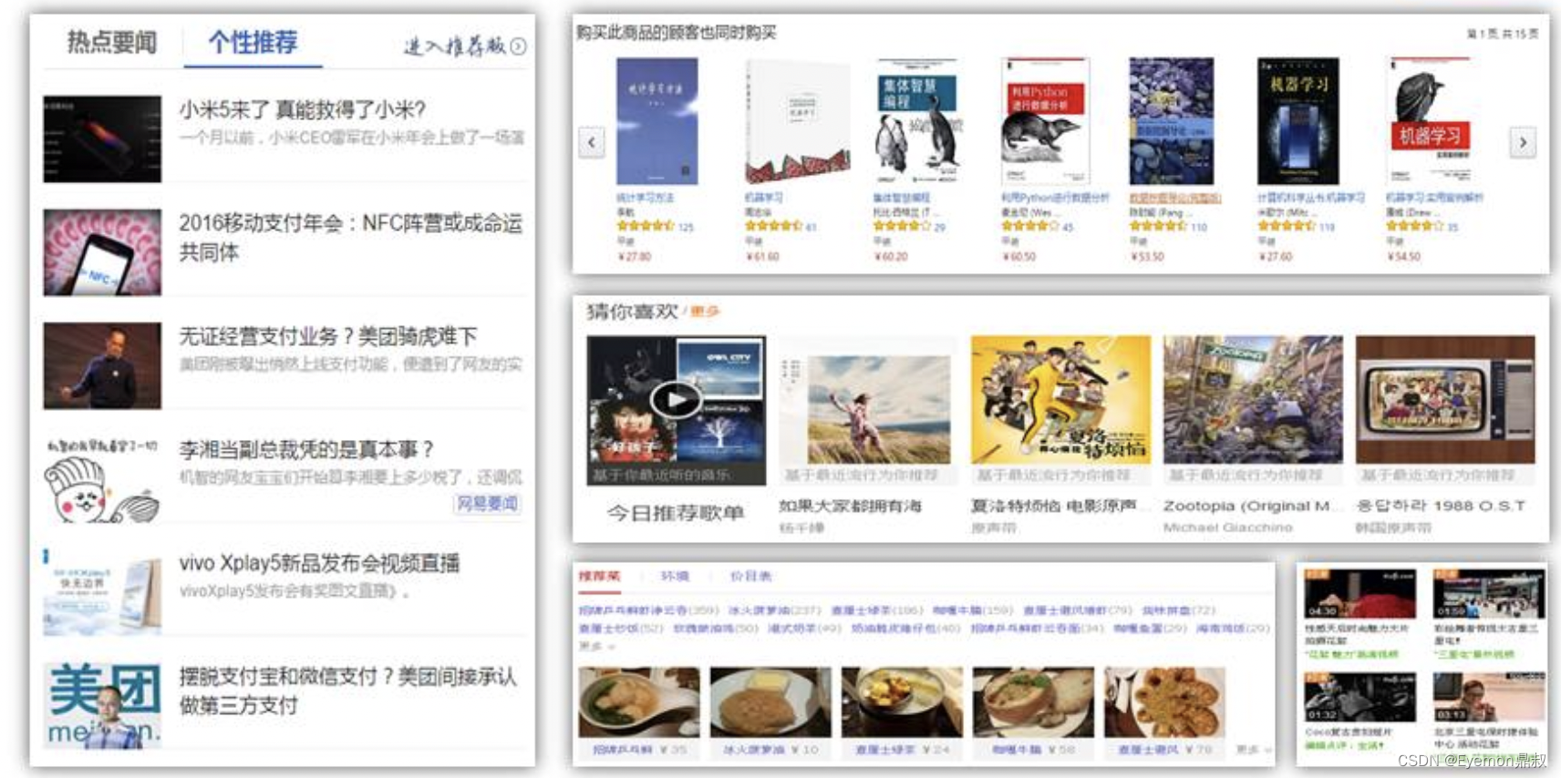Image resolution: width=1561 pixels, height=778 pixels.
Task: Open the 集体智慧编程 penguin book cover
Action: [917, 121]
